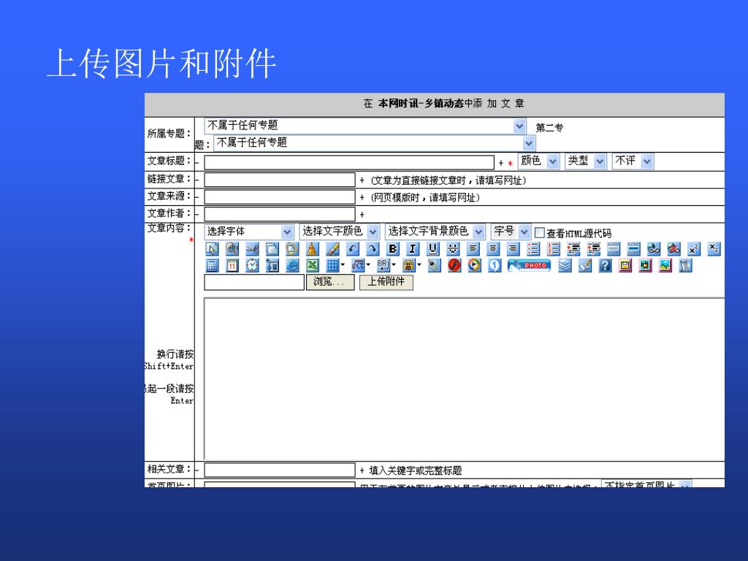Click the redo arrow icon
The image size is (748, 561).
pos(373,248)
